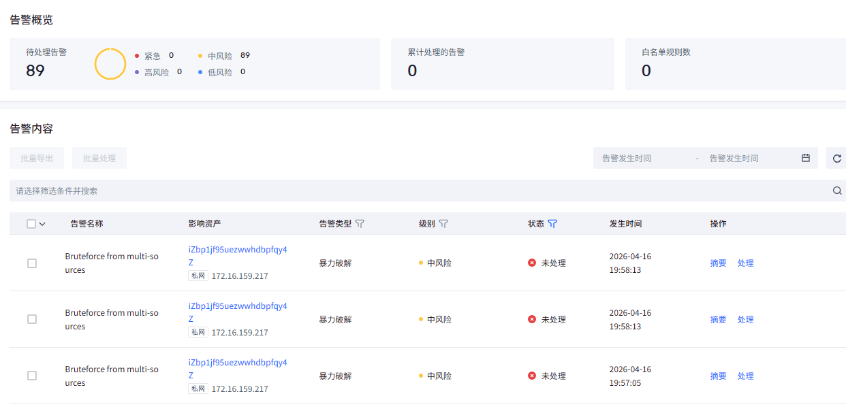
Task: Check the third alert row checkbox
Action: pos(32,376)
